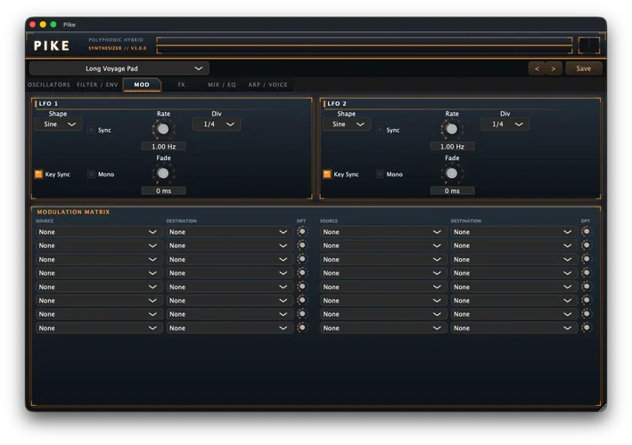Open third-row Source dropdown in left matrix column
632x445 pixels.
(99, 260)
